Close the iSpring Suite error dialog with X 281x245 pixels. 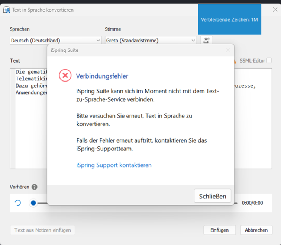coord(228,50)
